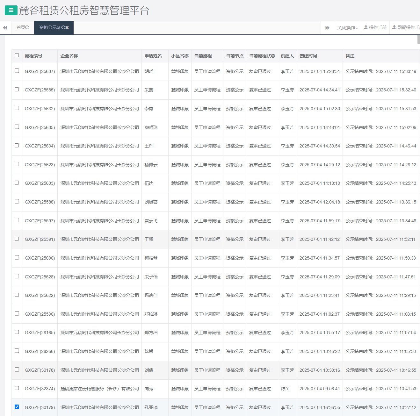Check the row for applicant 郑方稻
Screen dimensions: 420x416
pos(17,332)
